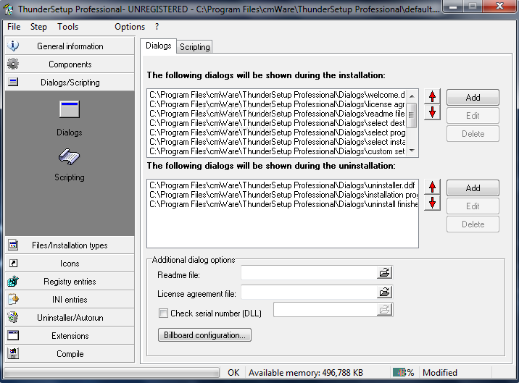Click the Components gear icon
This screenshot has width=519, height=383.
13,64
